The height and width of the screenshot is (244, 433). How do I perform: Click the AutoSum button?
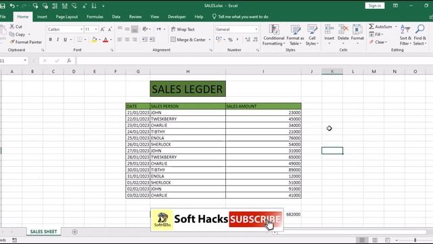point(380,26)
